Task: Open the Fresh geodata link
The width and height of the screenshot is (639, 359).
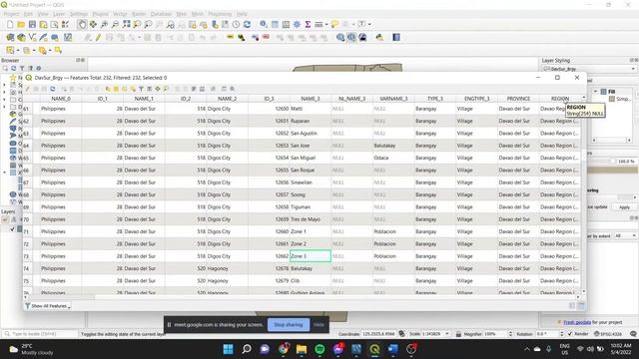Action: pyautogui.click(x=577, y=322)
